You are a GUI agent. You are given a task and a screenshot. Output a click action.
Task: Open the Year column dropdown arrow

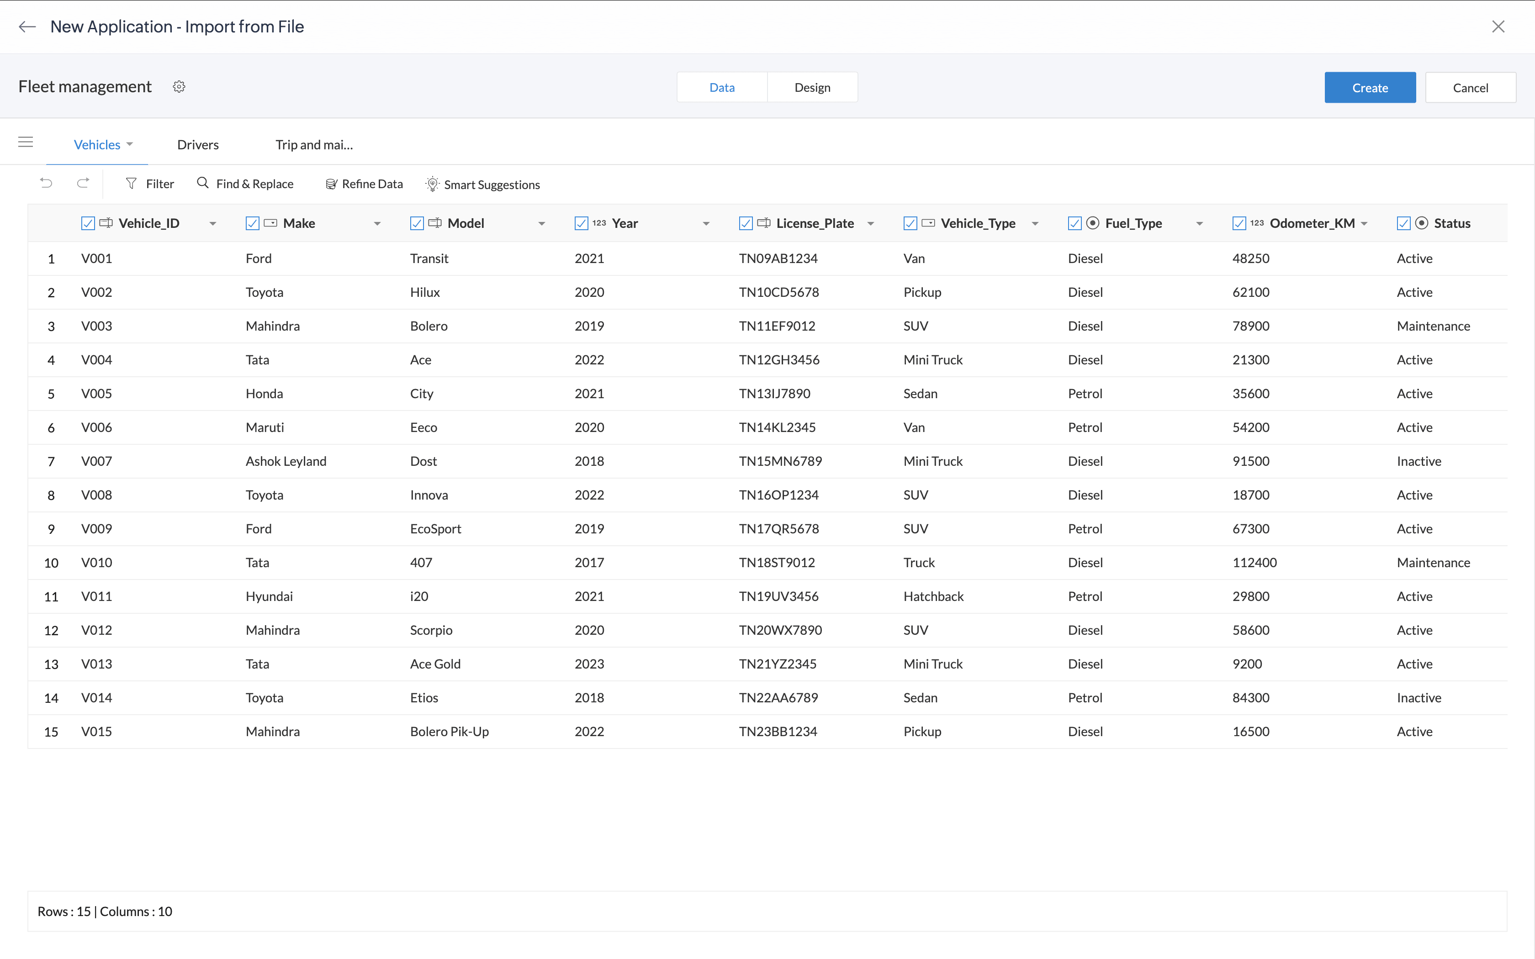[706, 224]
